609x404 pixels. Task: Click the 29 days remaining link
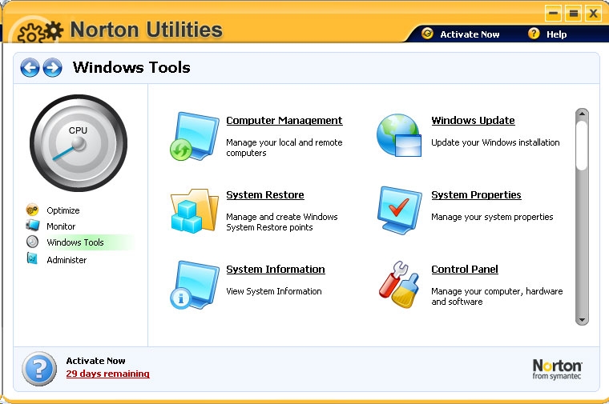click(107, 374)
